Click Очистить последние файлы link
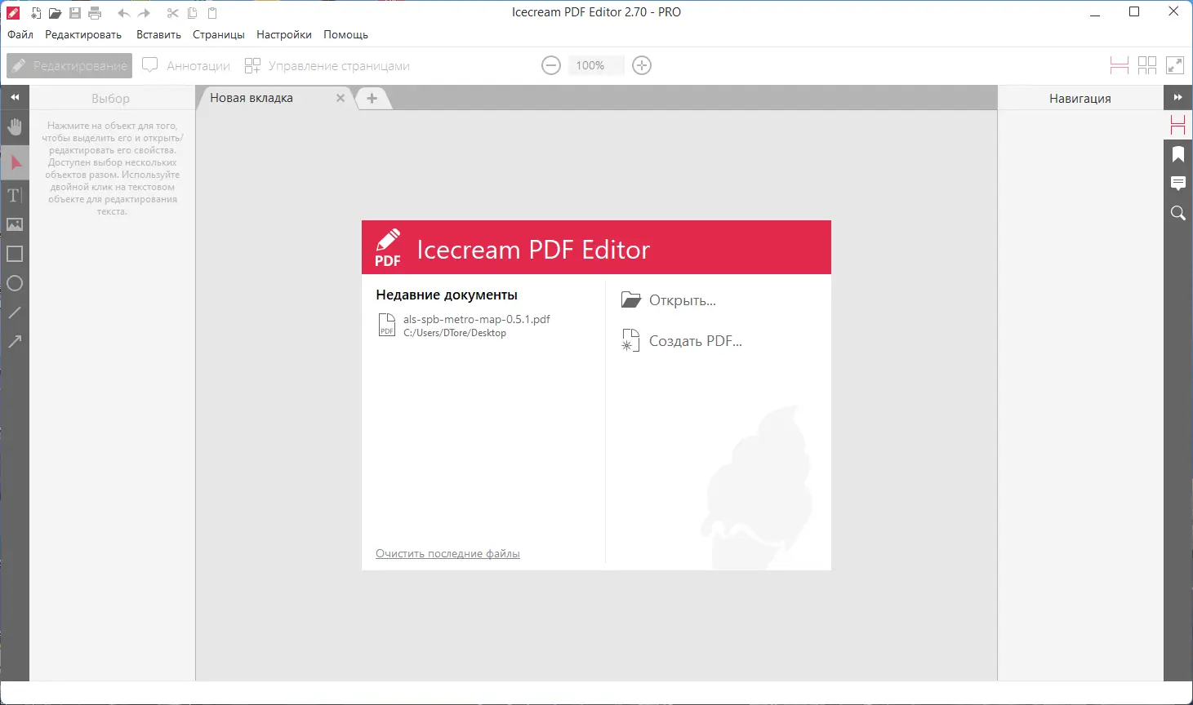1193x705 pixels. [447, 553]
